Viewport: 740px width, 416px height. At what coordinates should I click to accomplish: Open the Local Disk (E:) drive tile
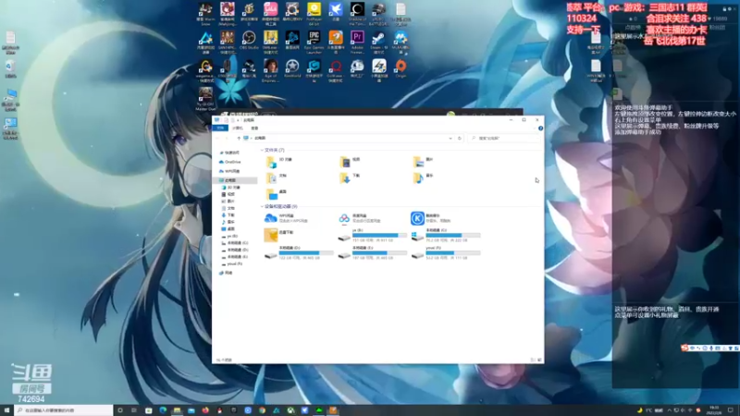[373, 252]
